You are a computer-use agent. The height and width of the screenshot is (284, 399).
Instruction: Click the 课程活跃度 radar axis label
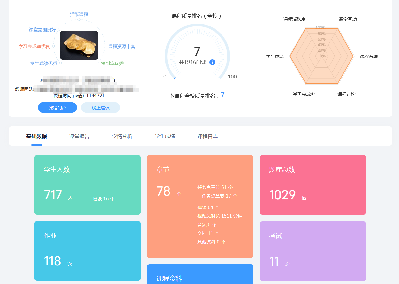(x=295, y=19)
